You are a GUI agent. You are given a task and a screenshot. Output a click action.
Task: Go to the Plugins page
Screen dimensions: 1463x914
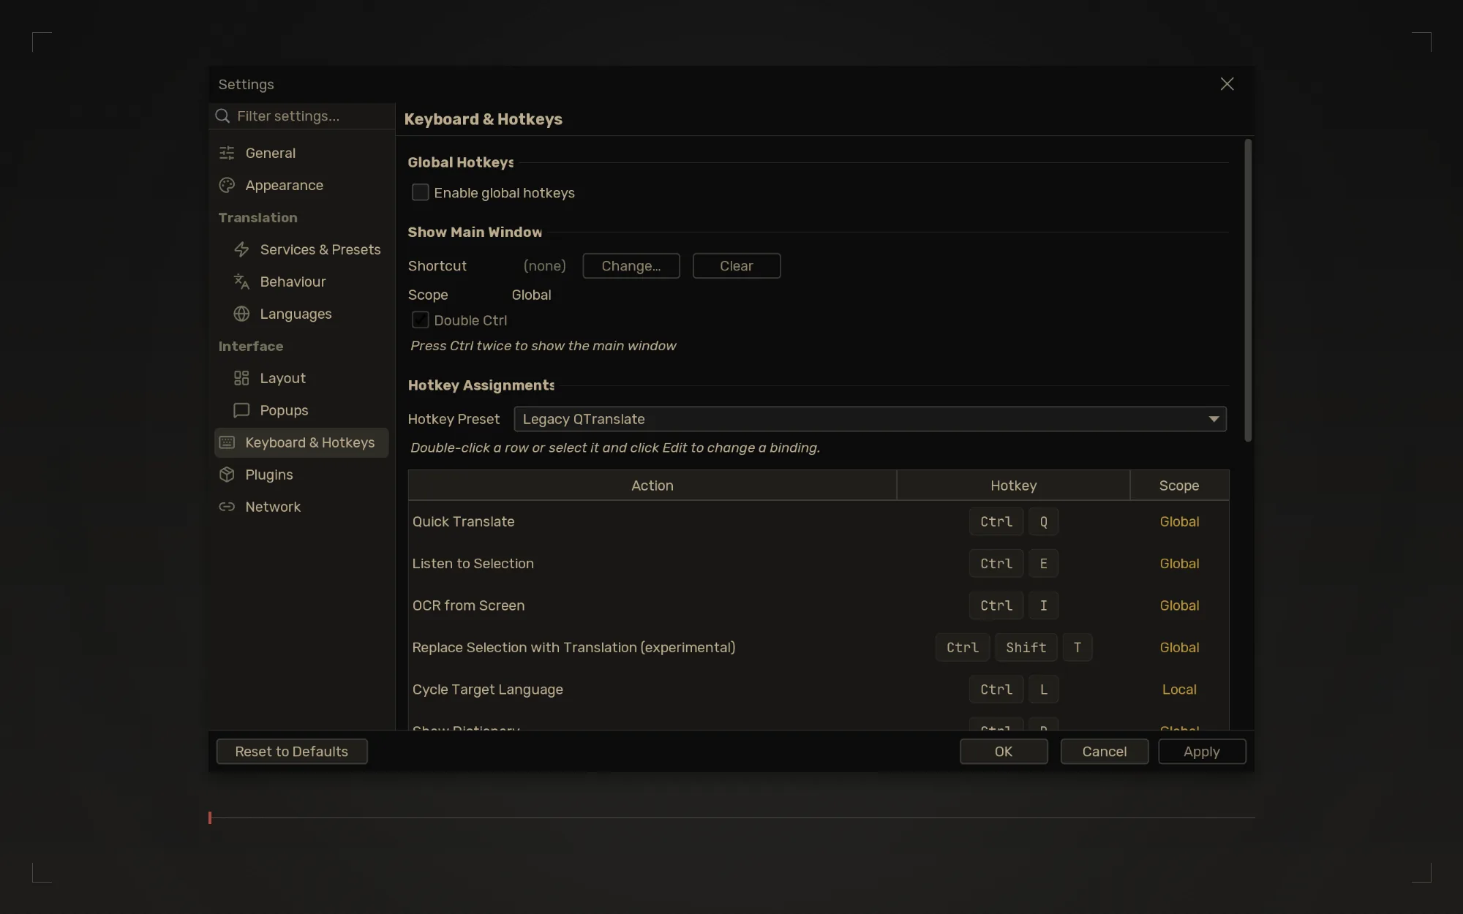(301, 475)
